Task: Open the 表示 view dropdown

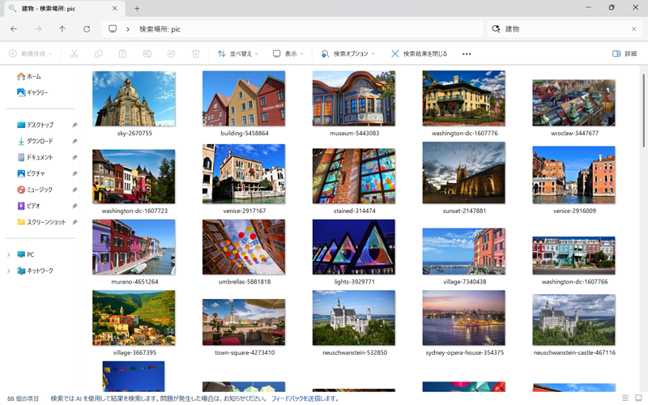Action: tap(288, 53)
